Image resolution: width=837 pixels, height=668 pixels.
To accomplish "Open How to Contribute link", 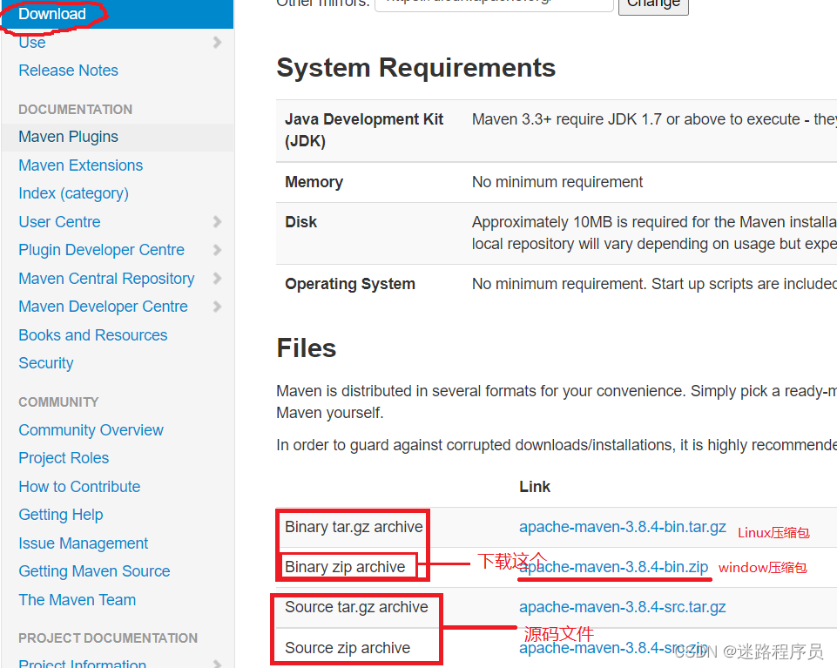I will point(79,487).
